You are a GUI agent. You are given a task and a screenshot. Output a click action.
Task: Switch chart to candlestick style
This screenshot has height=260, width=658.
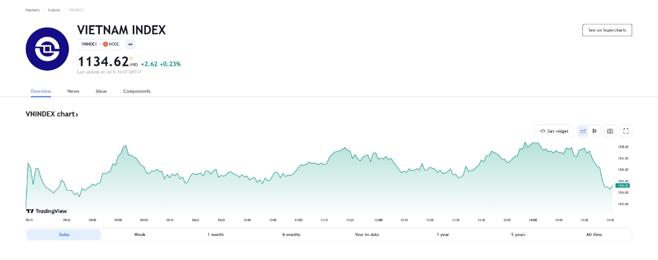[x=595, y=131]
